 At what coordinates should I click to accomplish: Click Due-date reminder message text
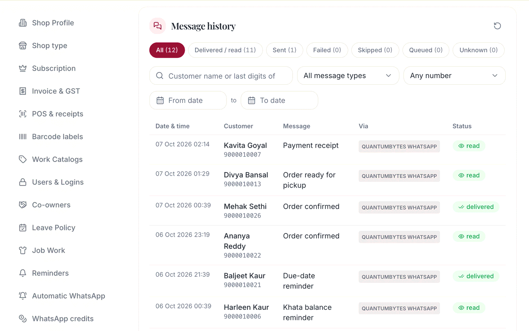pos(299,281)
